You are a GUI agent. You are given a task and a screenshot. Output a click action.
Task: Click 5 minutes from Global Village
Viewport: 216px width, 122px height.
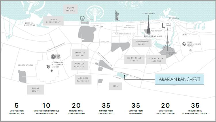(16, 109)
